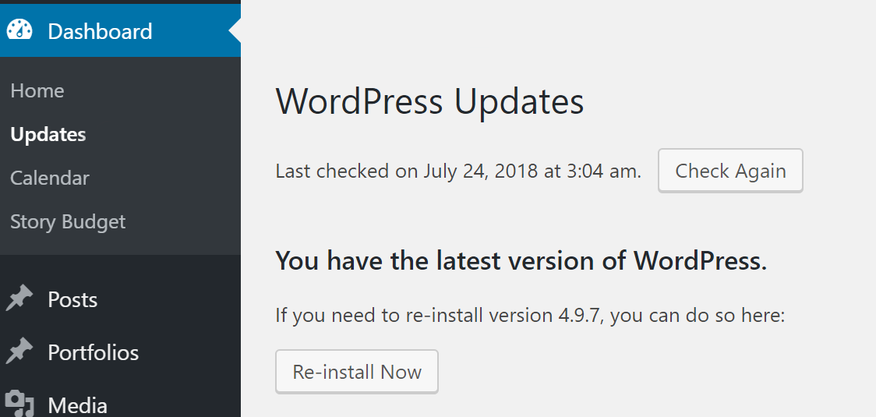Open the Dashboard menu label
Viewport: 876px width, 417px height.
point(100,31)
